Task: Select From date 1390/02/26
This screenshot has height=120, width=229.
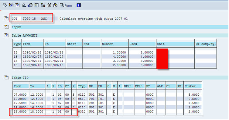Action: [x=32, y=52]
